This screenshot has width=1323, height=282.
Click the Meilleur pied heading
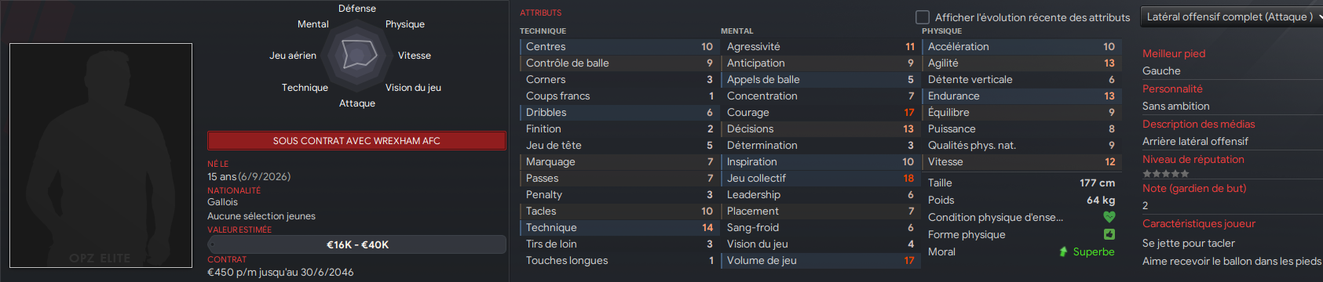(x=1173, y=53)
